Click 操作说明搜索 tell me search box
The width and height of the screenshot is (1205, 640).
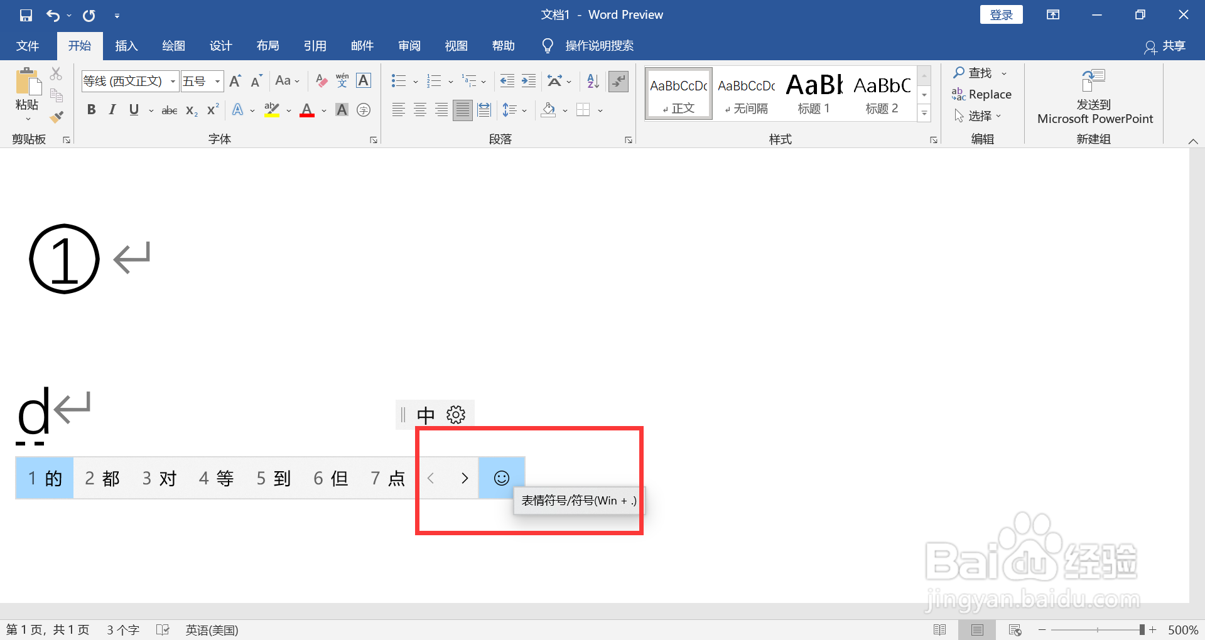coord(599,46)
